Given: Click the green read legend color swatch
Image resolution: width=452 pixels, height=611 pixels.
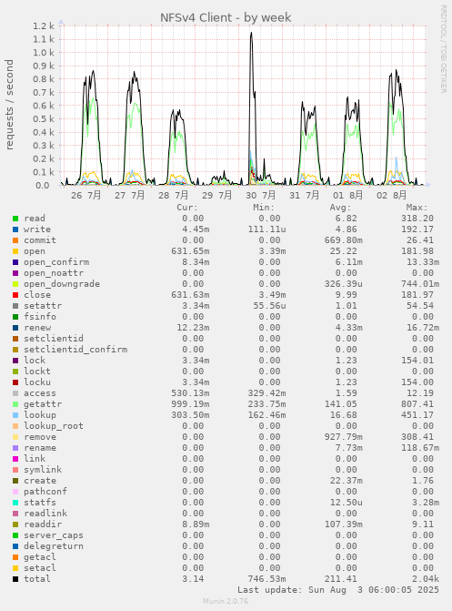Looking at the screenshot, I should pos(15,219).
